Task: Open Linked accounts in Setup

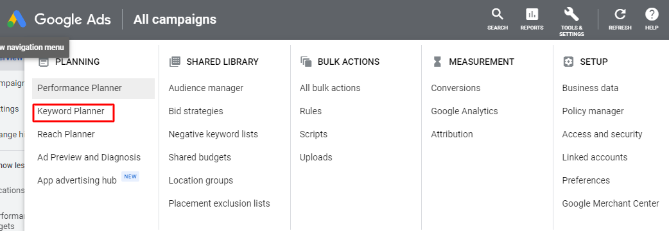Action: coord(595,157)
